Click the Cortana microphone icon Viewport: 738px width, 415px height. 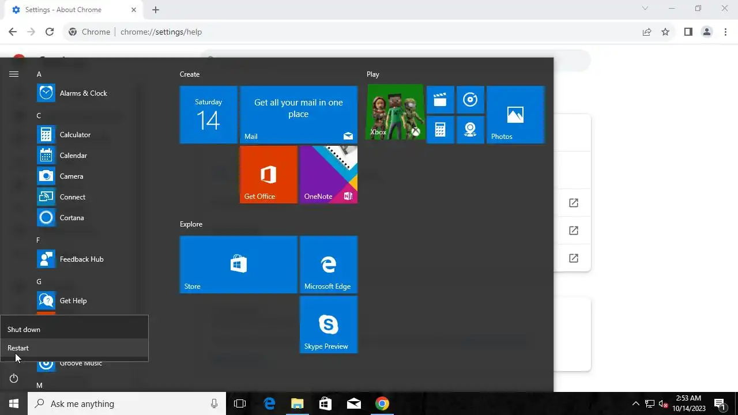click(214, 403)
